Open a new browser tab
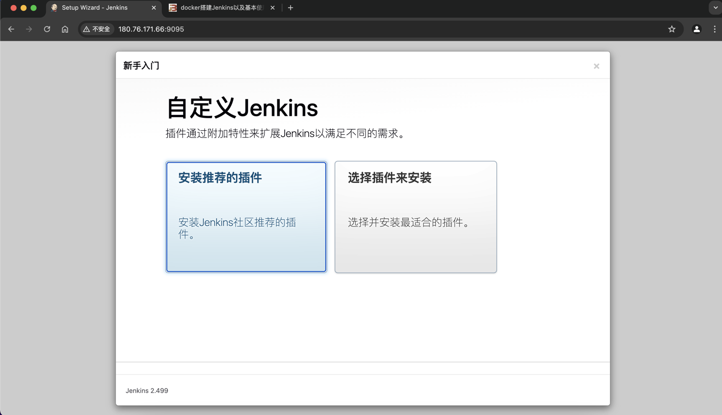The width and height of the screenshot is (722, 415). 290,8
